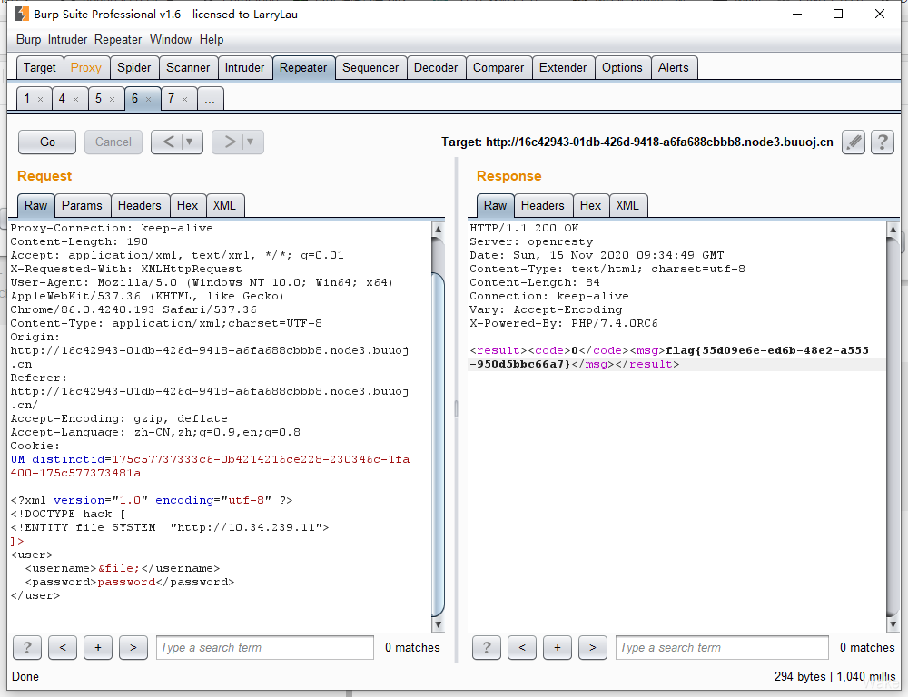Switch to the Proxy tab
908x697 pixels.
[86, 68]
